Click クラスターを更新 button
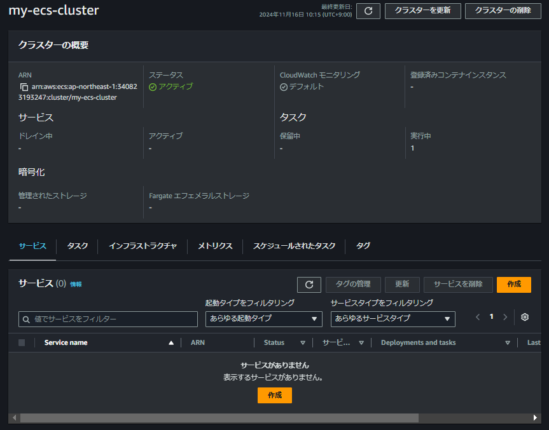The height and width of the screenshot is (430, 549). pyautogui.click(x=422, y=11)
